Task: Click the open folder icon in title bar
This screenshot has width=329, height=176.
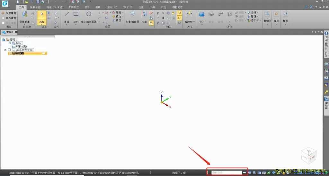Action: [x=27, y=2]
